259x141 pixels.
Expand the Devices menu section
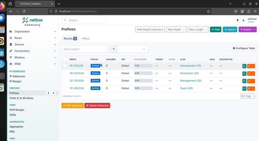[33, 44]
